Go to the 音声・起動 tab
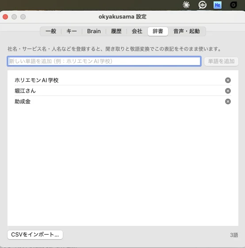The width and height of the screenshot is (245, 248). click(187, 31)
